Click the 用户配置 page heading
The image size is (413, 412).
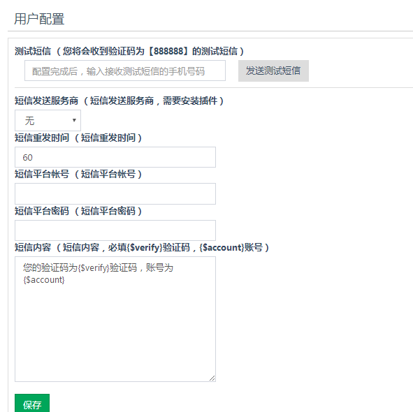tap(39, 19)
